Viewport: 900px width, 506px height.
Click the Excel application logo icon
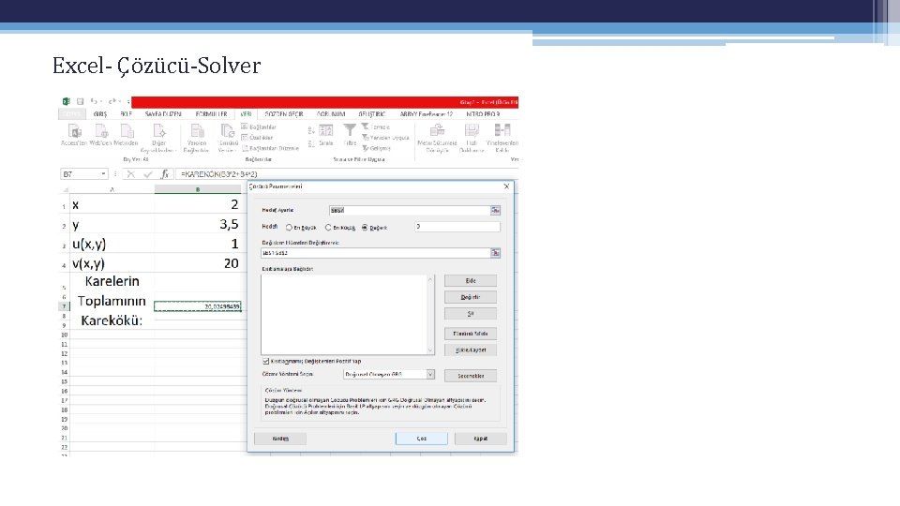67,101
